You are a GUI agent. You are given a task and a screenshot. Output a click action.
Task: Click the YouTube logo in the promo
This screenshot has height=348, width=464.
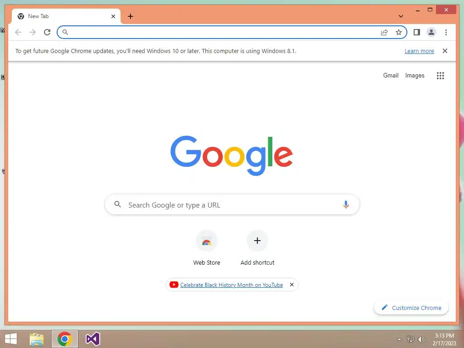point(174,285)
